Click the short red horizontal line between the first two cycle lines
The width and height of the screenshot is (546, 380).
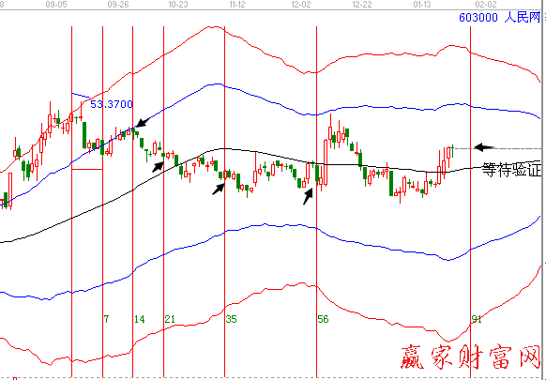pos(87,169)
